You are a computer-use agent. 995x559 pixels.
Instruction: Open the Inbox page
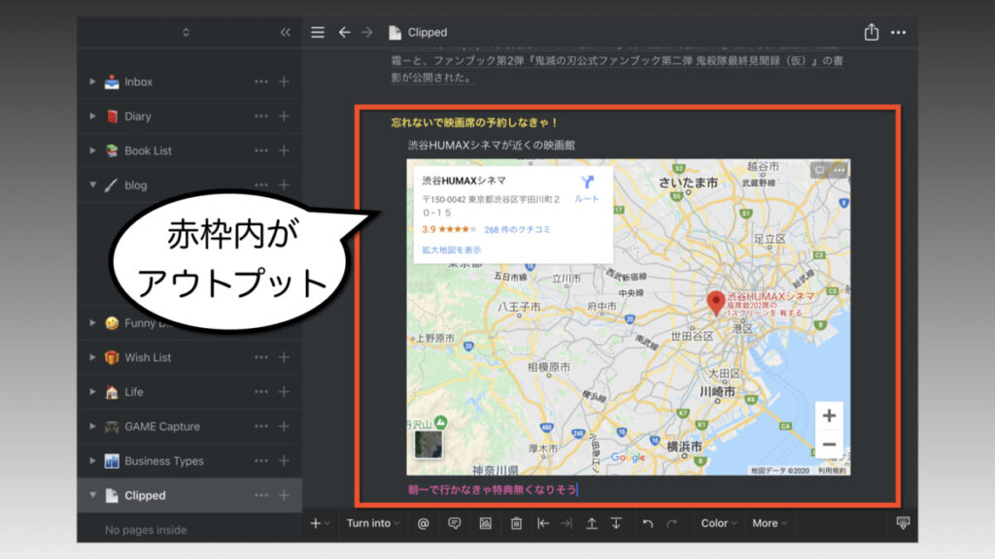coord(138,82)
